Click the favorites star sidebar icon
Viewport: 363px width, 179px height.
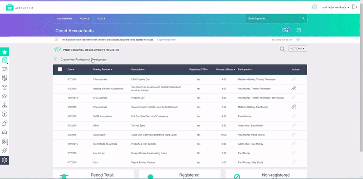pos(5,52)
